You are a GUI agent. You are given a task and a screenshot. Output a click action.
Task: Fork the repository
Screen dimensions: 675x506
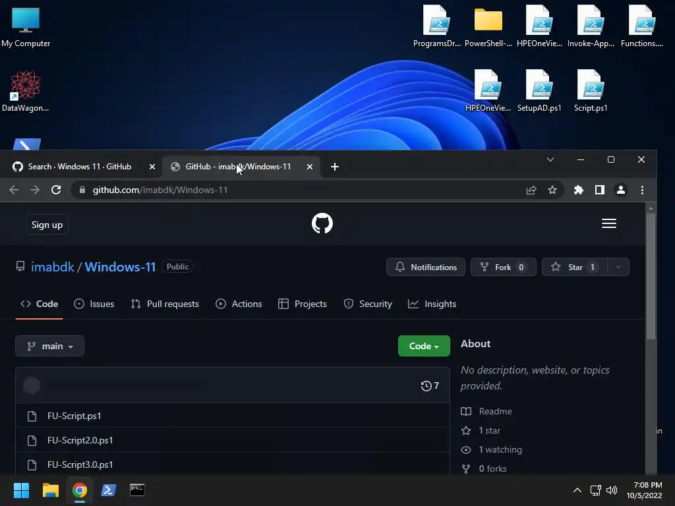(503, 267)
